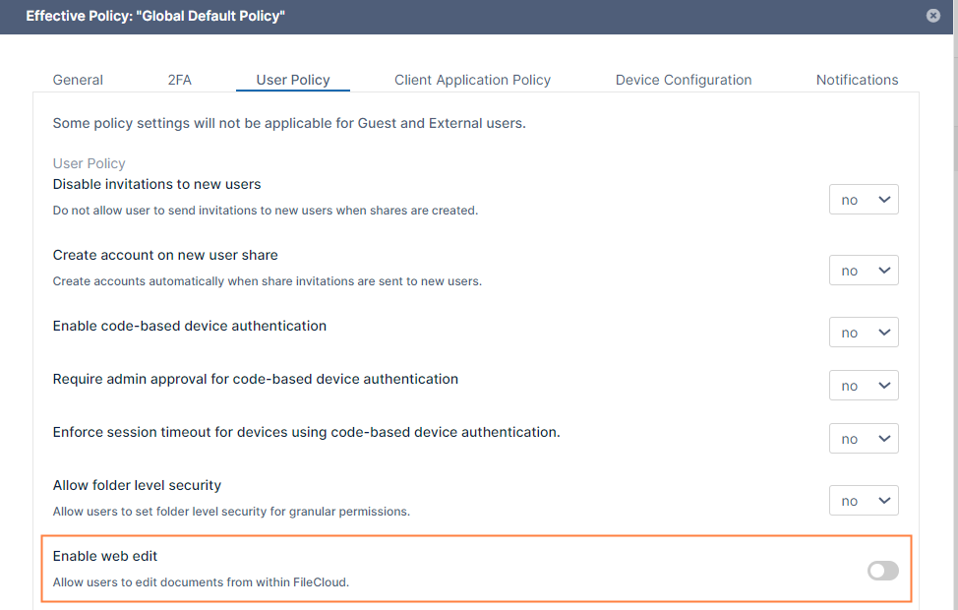The image size is (958, 610).
Task: Open the Device Configuration tab
Action: pos(684,80)
